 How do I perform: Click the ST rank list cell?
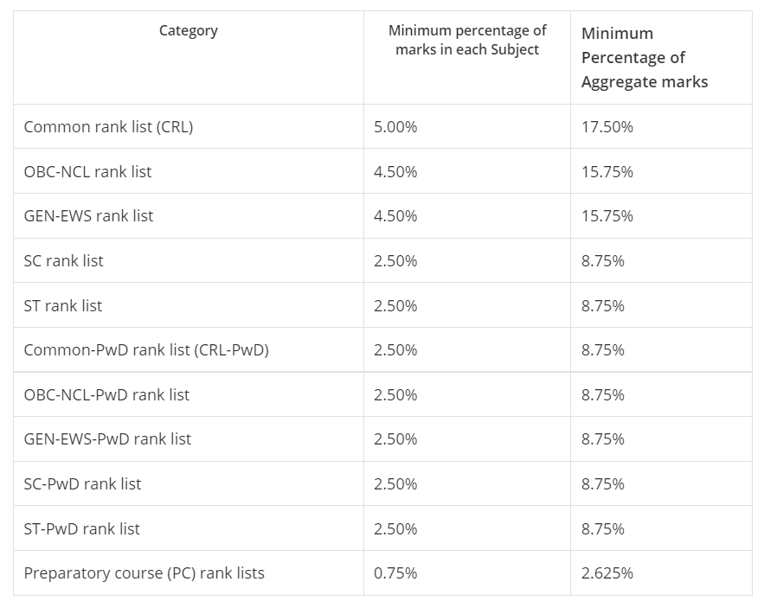[x=63, y=306]
